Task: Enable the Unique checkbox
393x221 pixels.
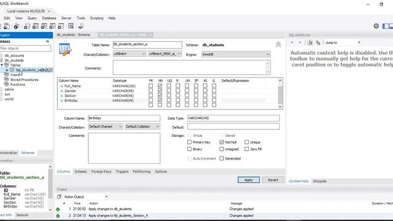Action: pyautogui.click(x=247, y=142)
